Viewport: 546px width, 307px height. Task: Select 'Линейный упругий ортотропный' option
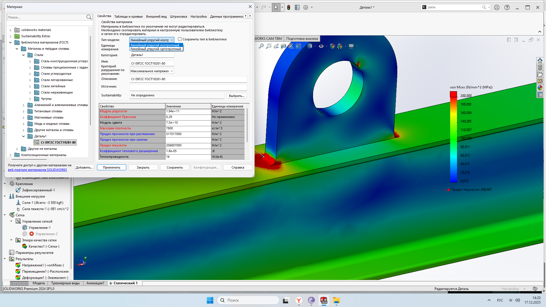[x=156, y=49]
